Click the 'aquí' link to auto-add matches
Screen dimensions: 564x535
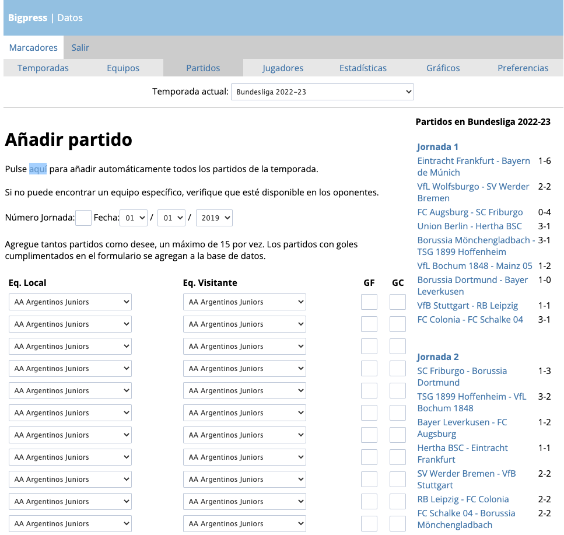(x=38, y=169)
